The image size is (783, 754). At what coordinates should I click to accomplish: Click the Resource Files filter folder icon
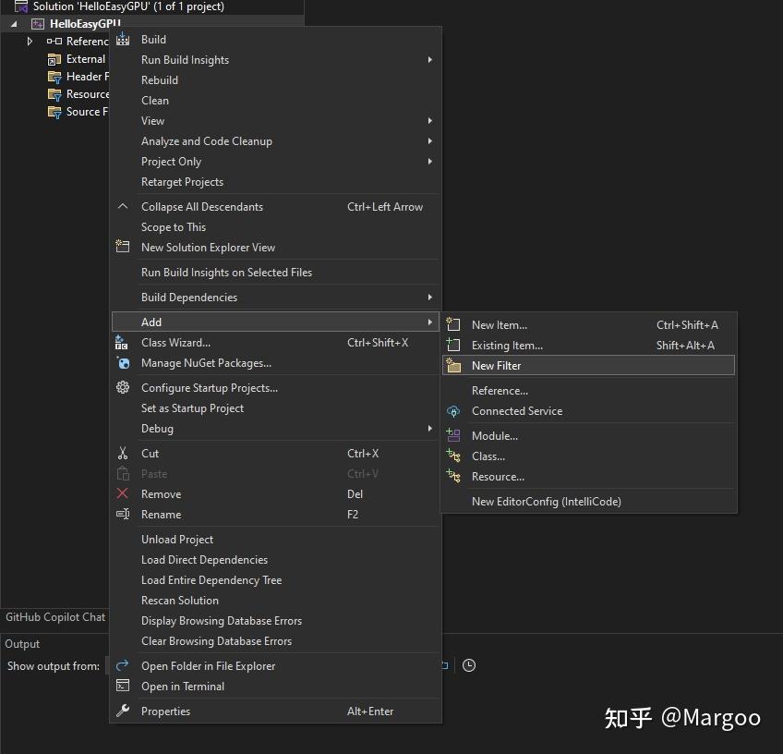tap(54, 94)
